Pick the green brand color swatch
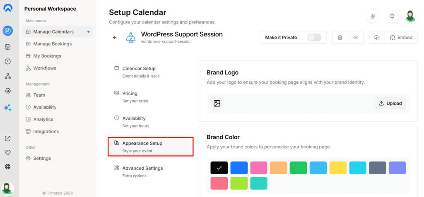Image resolution: width=424 pixels, height=197 pixels. [298, 168]
